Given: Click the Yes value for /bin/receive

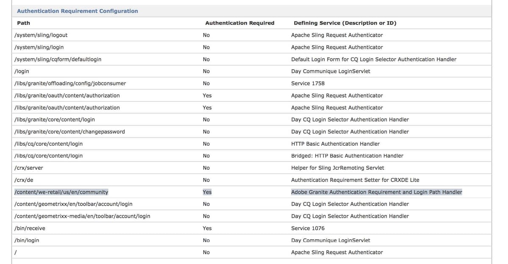Looking at the screenshot, I should click(207, 228).
